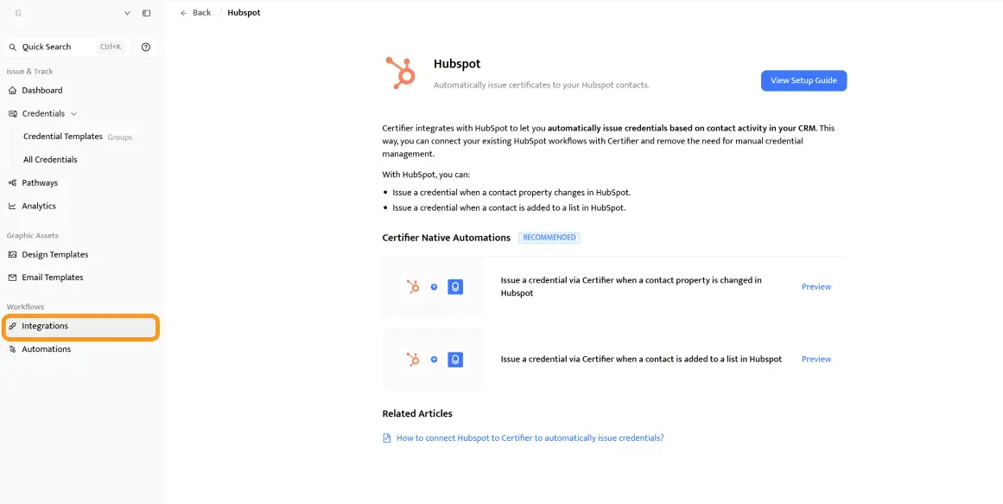Open All Credentials

point(50,159)
